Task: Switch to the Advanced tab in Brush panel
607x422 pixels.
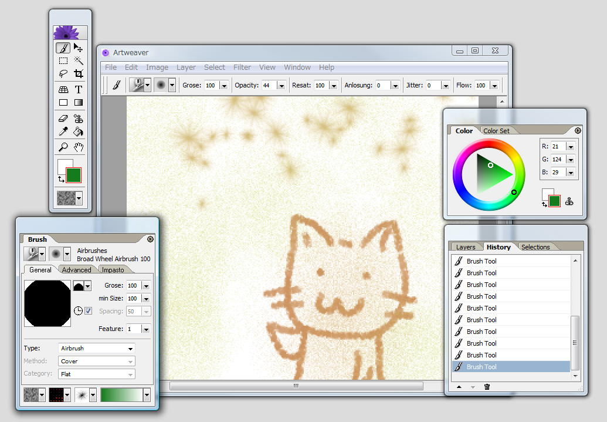Action: (77, 269)
